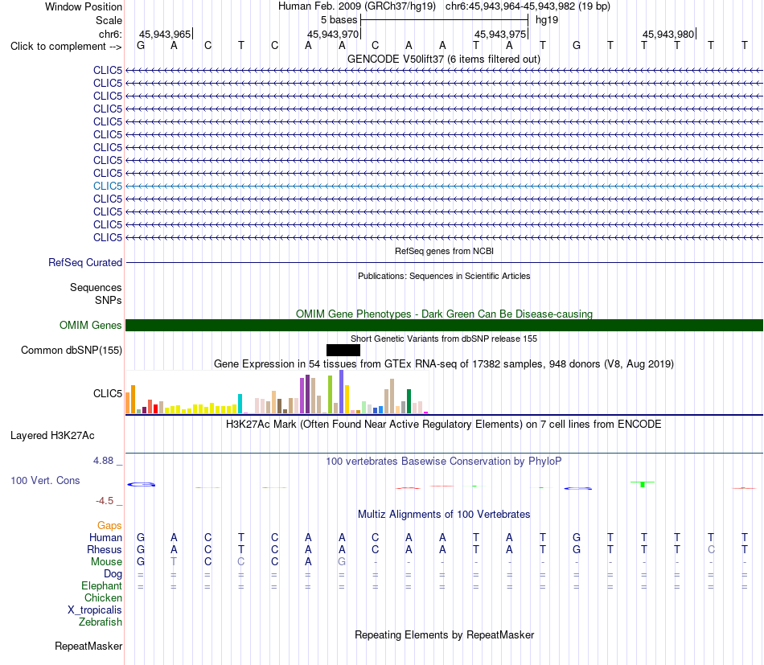Click the X_tropicalis alignment row label
This screenshot has width=764, height=665.
(95, 610)
